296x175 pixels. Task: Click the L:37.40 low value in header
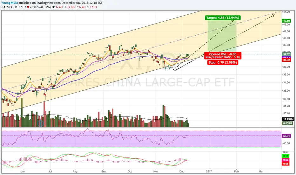point(80,7)
